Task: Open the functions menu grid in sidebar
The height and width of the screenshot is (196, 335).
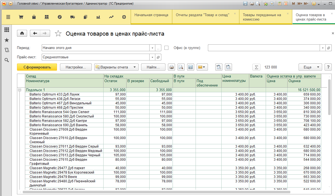Action: [x=7, y=30]
